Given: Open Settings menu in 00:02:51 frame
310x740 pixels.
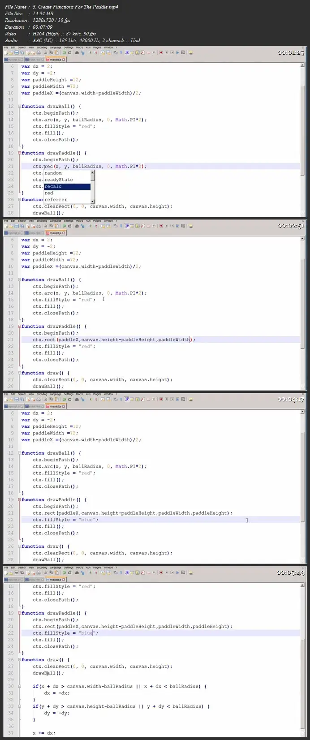Looking at the screenshot, I should click(69, 220).
